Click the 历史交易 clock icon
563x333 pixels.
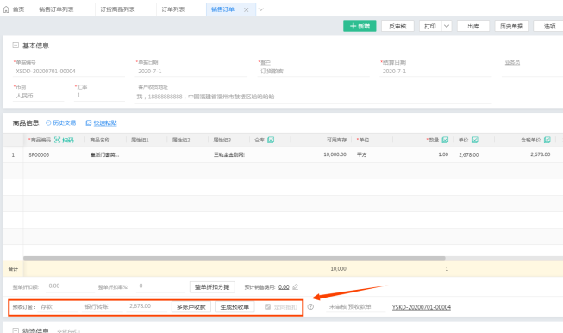coord(48,123)
